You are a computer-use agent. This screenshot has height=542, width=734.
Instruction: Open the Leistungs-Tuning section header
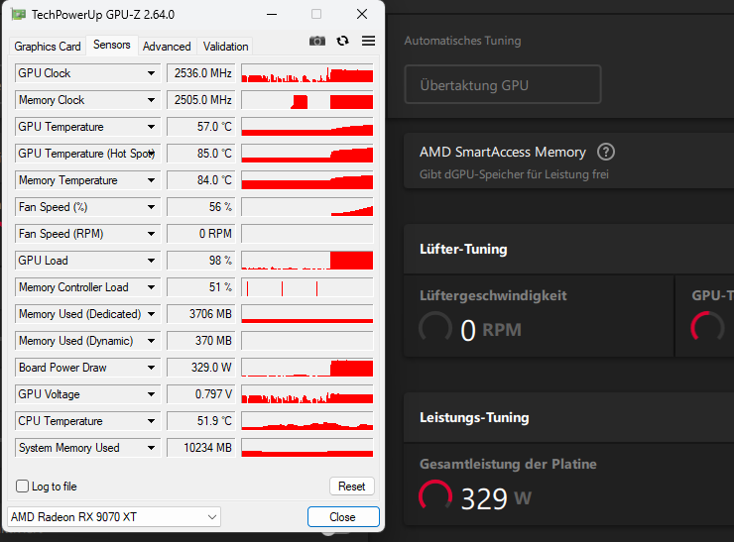(568, 417)
